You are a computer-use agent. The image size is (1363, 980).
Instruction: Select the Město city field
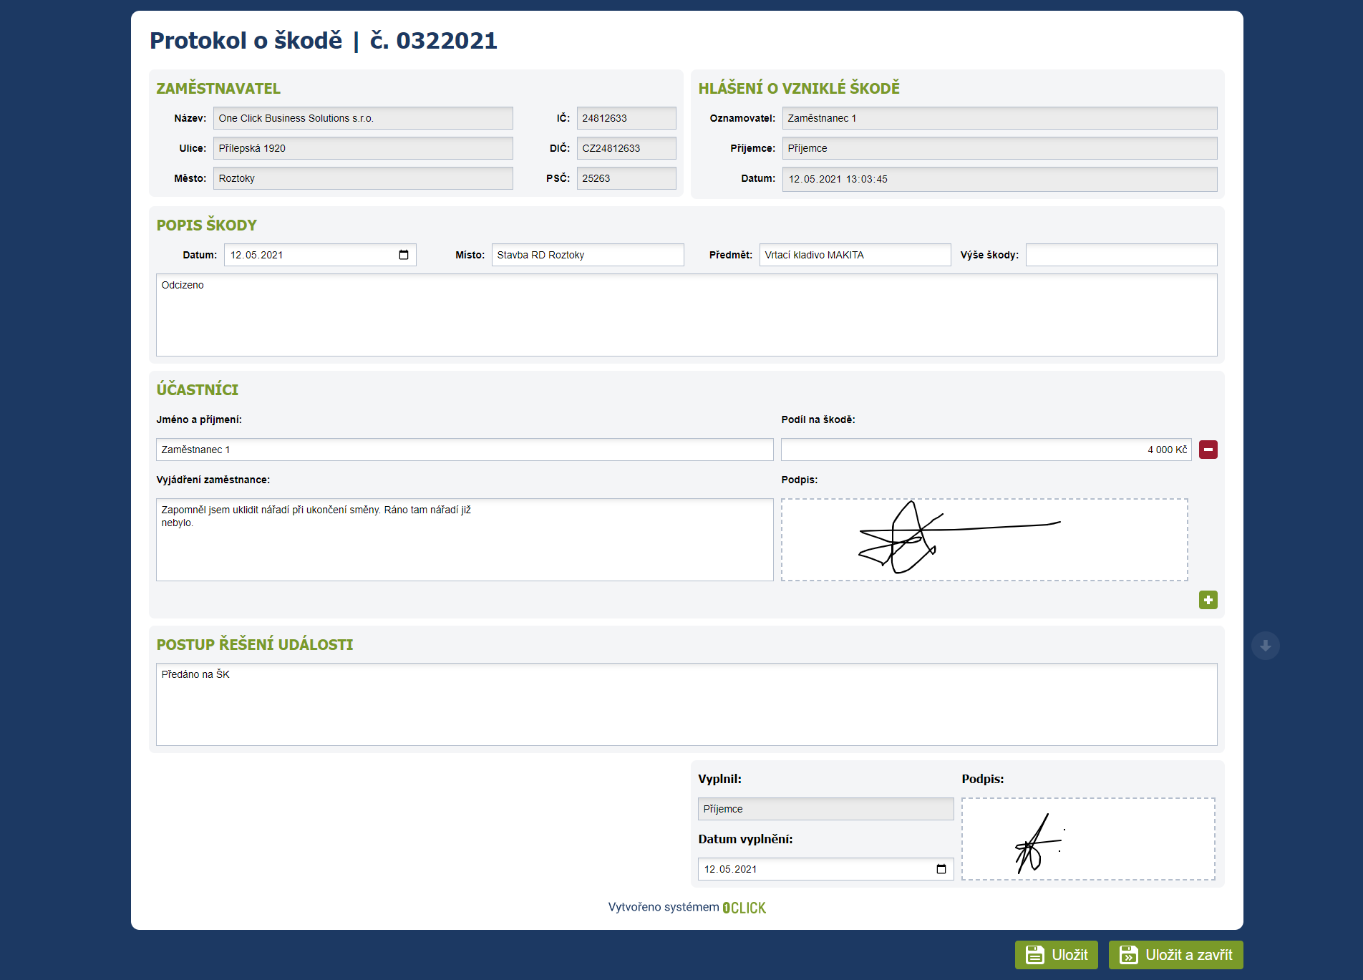click(363, 178)
